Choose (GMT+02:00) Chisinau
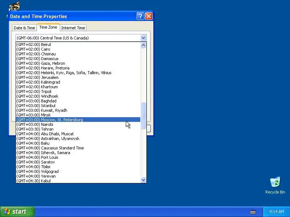The image size is (290, 217). pos(78,54)
